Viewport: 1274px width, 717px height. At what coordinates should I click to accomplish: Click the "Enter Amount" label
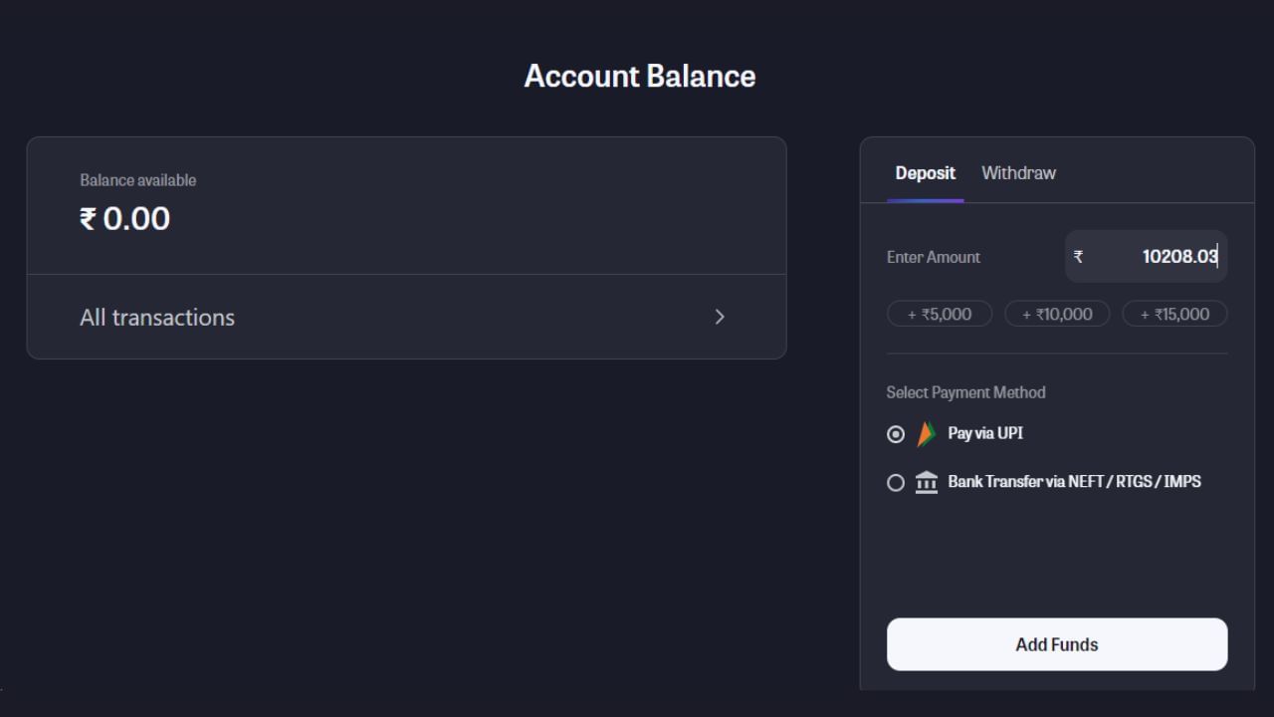tap(934, 257)
